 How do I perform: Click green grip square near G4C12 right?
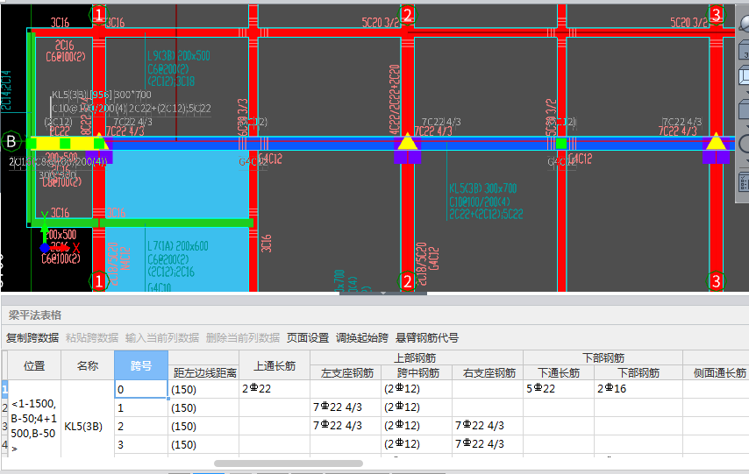click(561, 143)
